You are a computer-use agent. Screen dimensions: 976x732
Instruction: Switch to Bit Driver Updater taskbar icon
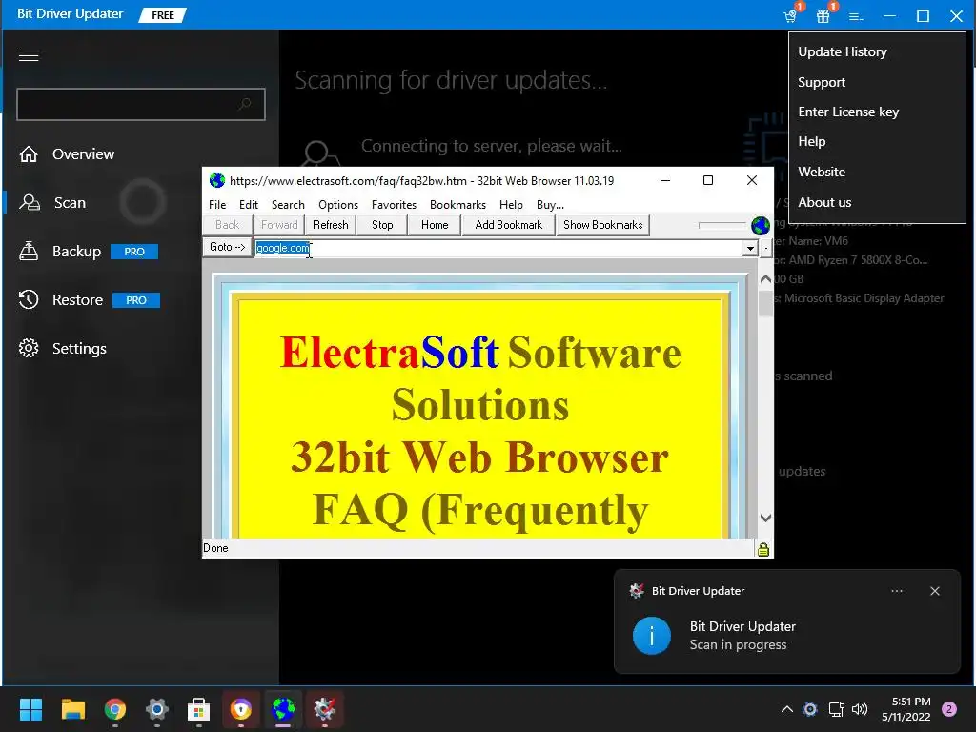point(325,709)
